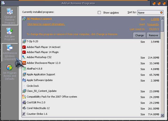Click the Change button for 3G Modem Connect
Screen dimensions: 168x121
139,35
